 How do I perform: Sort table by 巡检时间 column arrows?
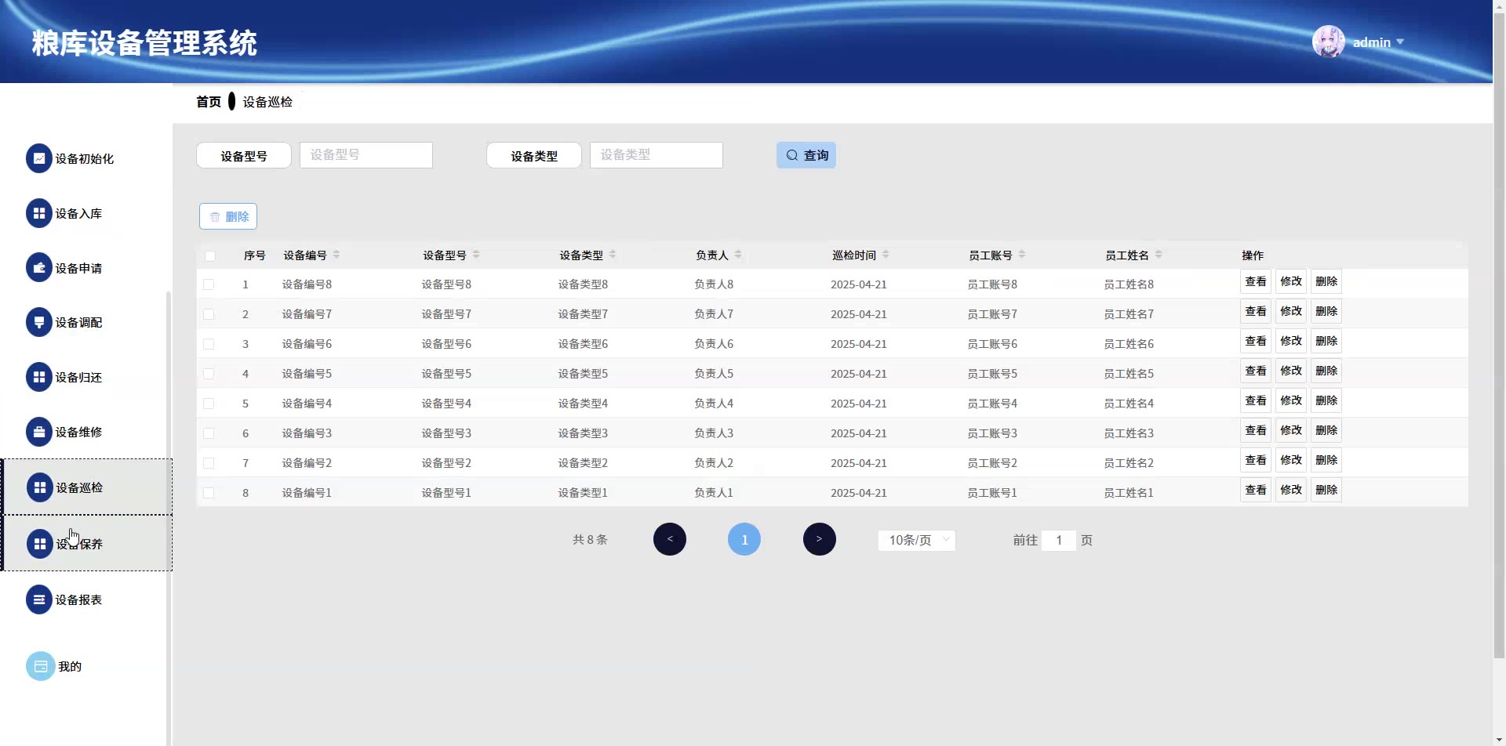886,255
